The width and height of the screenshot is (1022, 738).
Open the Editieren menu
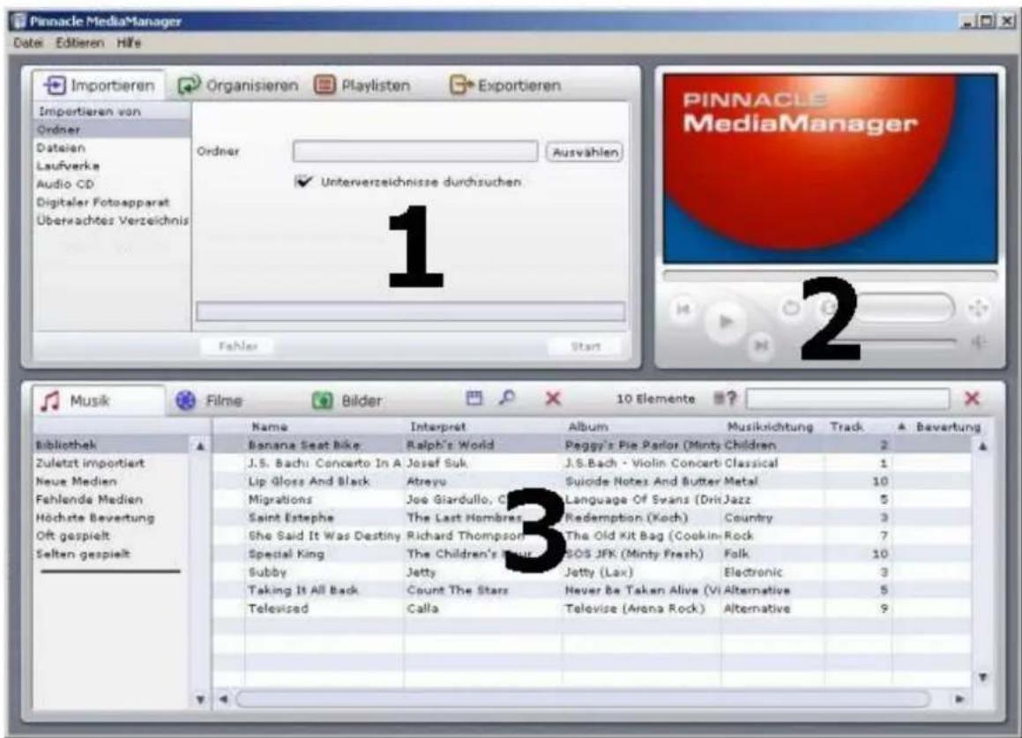[79, 43]
